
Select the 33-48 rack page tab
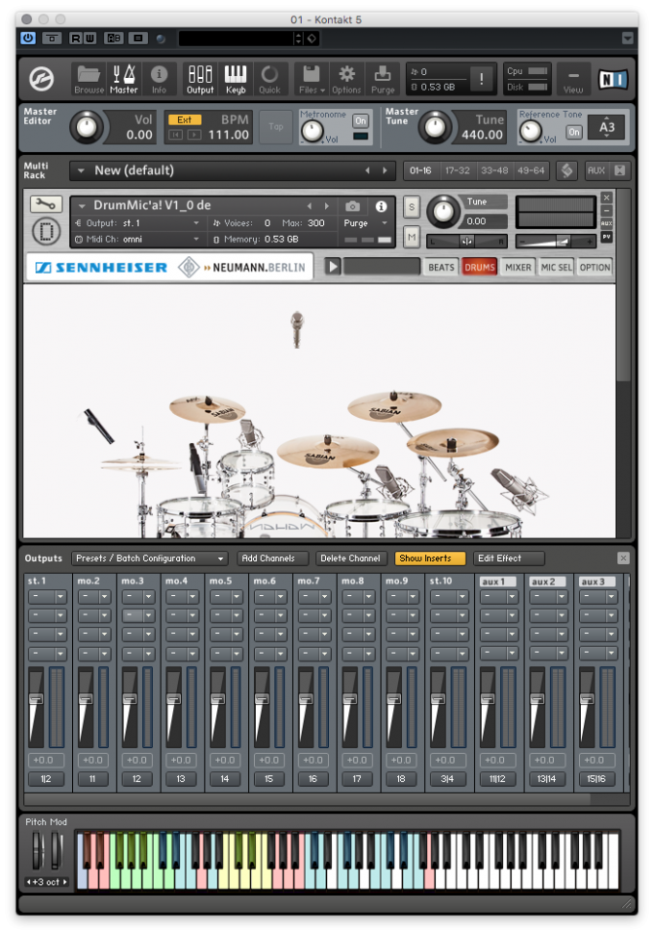[494, 170]
